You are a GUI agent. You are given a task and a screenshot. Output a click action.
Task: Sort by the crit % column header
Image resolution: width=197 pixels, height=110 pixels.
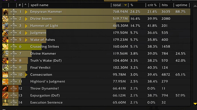[152, 5]
